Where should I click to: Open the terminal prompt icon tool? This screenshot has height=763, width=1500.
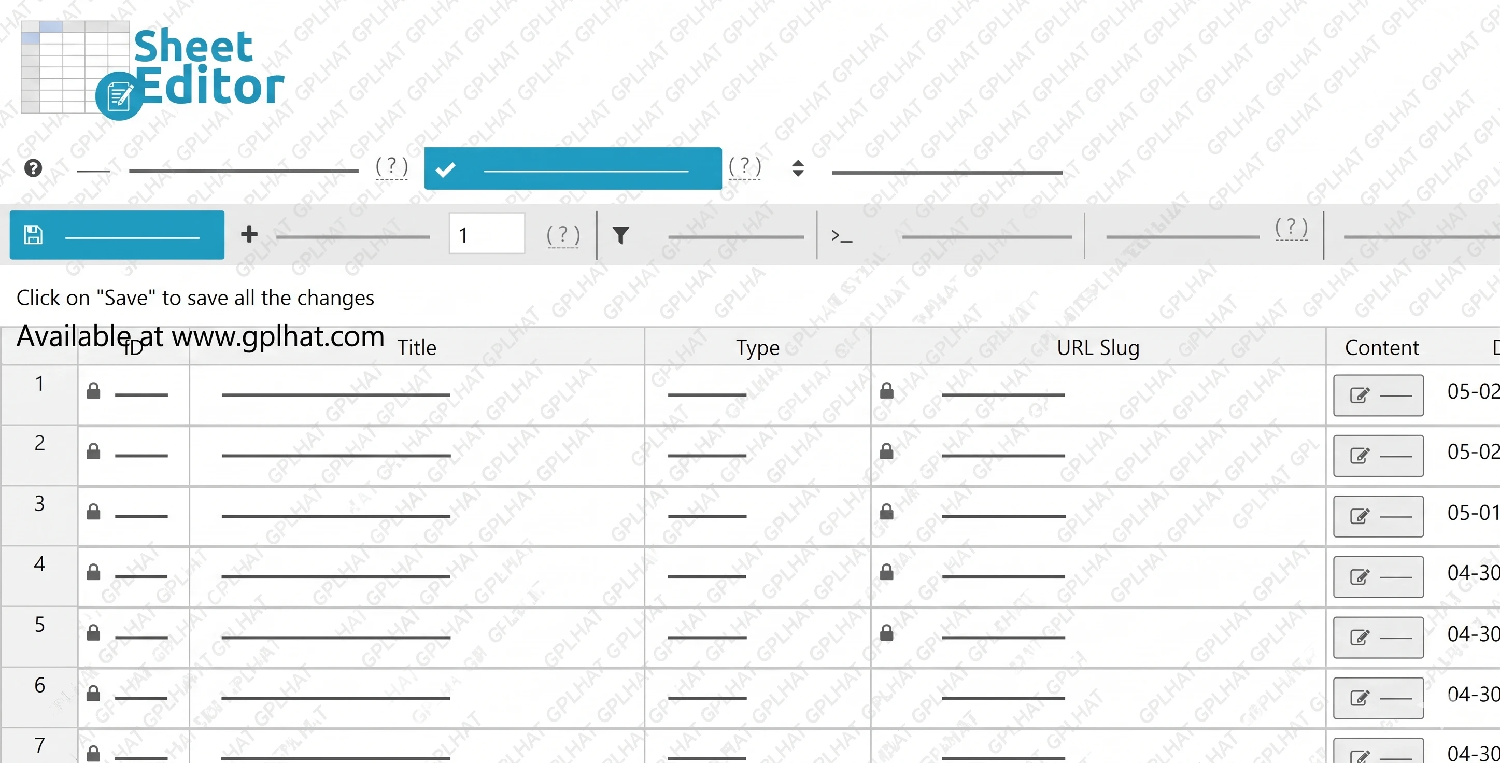[x=842, y=236]
